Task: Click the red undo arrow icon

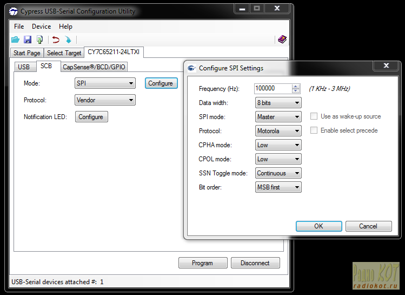Action: (56, 40)
